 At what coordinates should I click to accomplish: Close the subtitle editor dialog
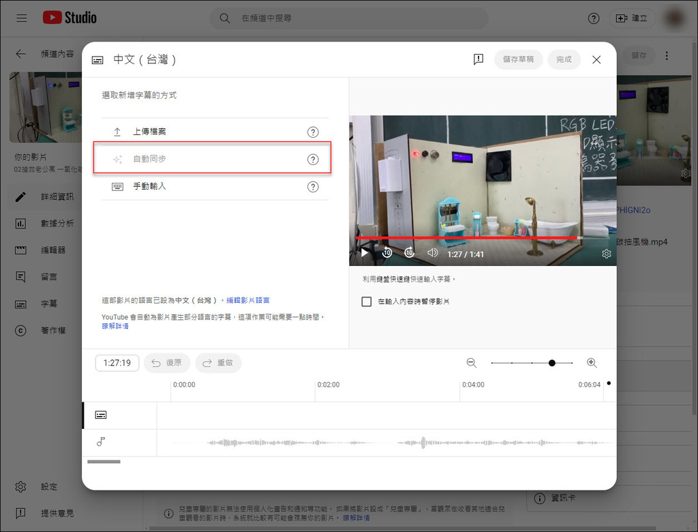pyautogui.click(x=596, y=59)
